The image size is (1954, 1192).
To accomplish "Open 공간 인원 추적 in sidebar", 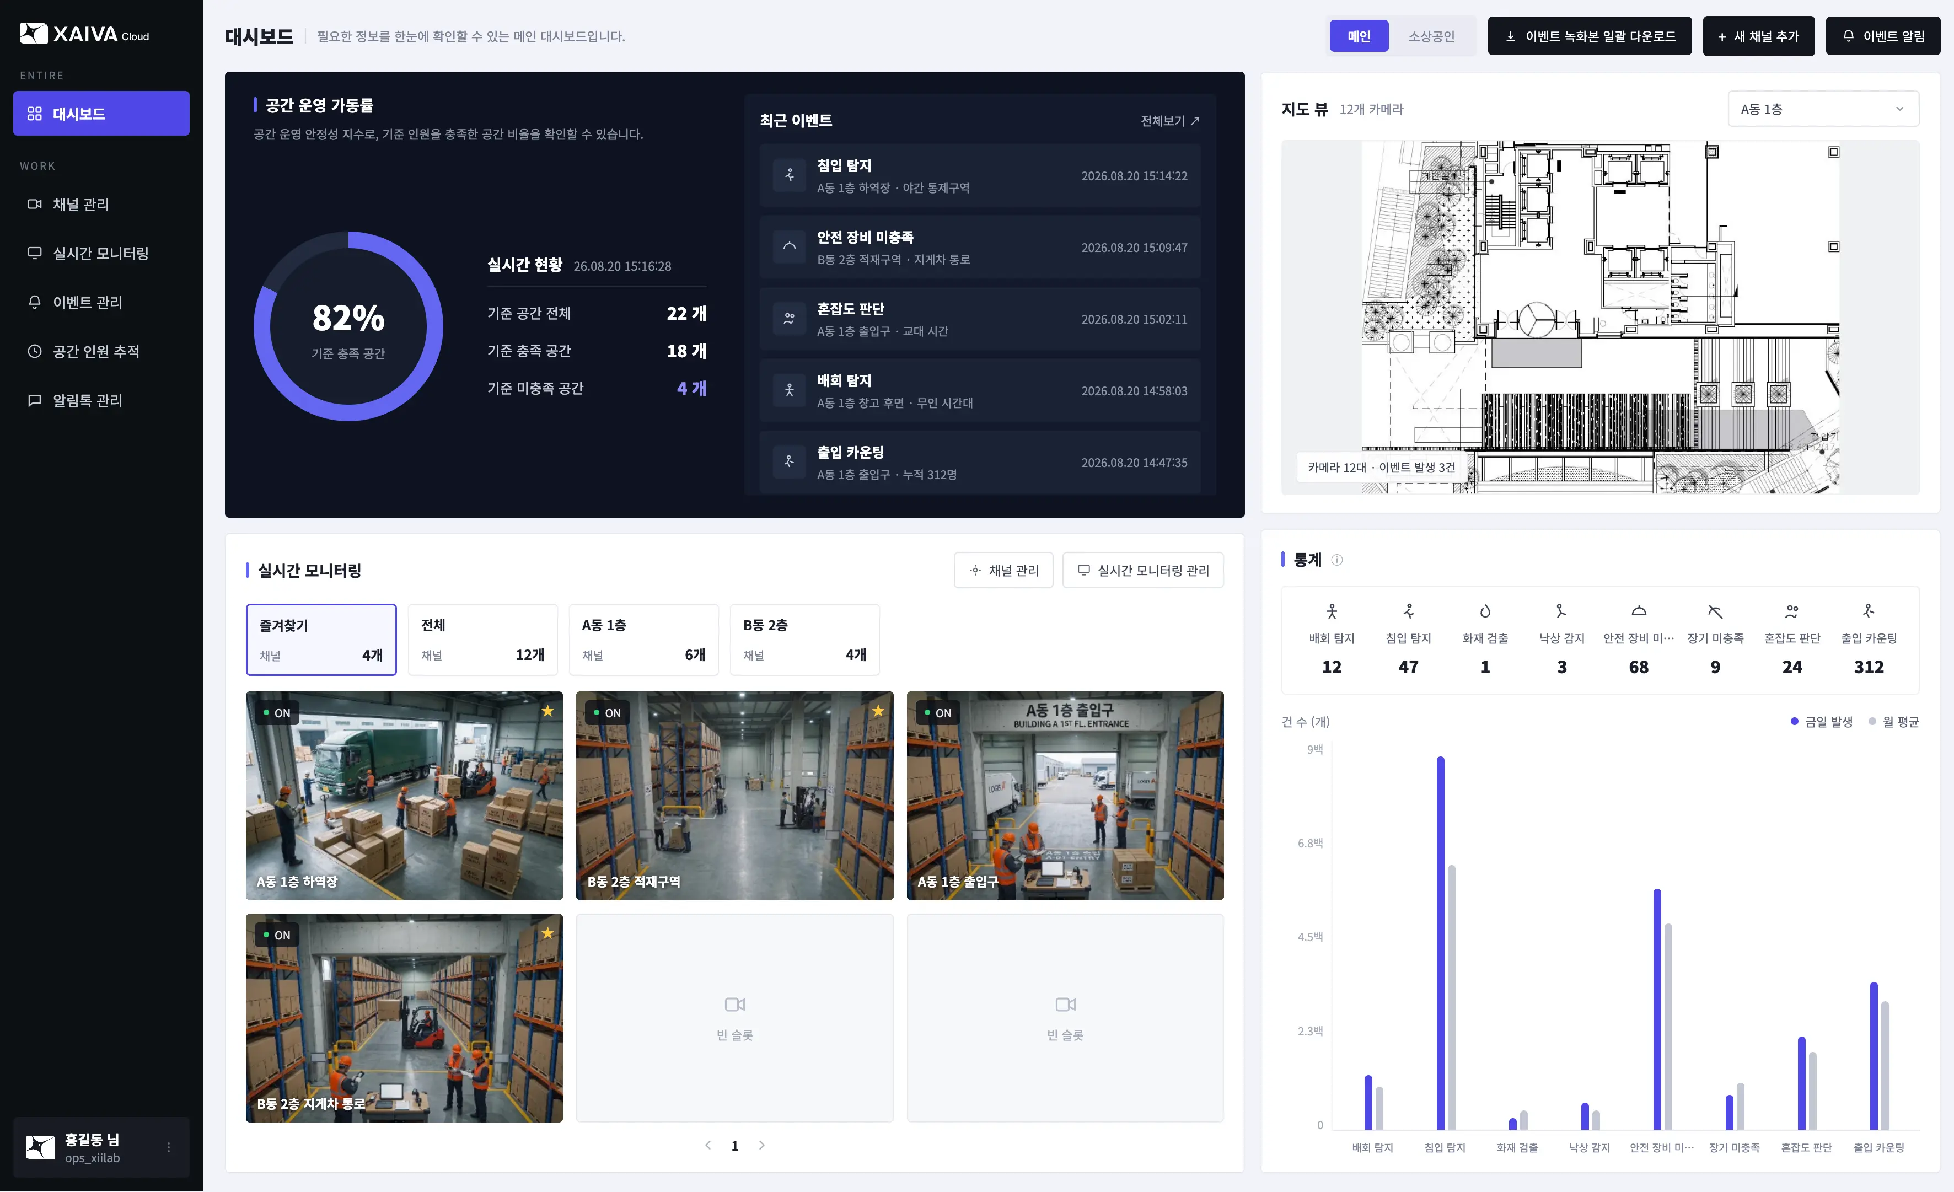I will [x=101, y=352].
